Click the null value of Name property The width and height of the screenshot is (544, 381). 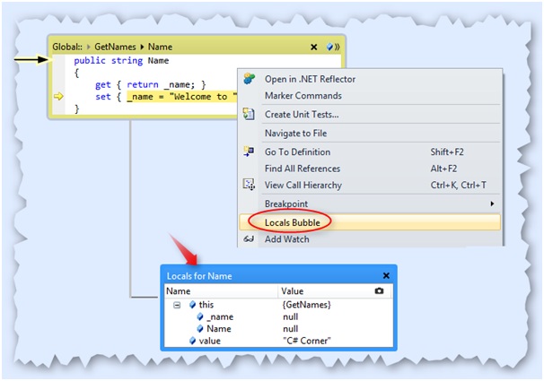[290, 329]
